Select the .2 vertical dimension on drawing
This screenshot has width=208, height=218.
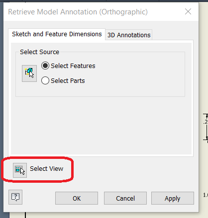pos(206,122)
